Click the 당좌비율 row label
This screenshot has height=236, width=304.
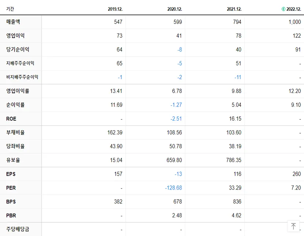[15, 146]
